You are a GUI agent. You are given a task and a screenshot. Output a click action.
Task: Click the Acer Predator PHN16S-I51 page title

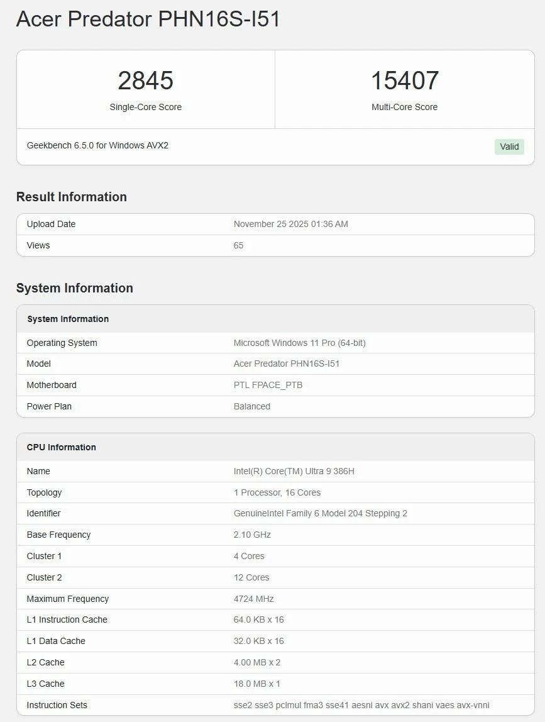pos(148,19)
